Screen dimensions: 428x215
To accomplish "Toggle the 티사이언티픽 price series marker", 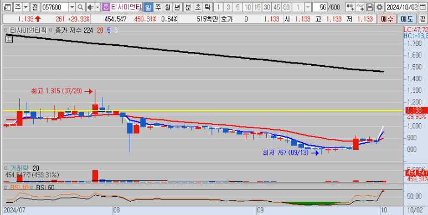I will click(x=7, y=30).
